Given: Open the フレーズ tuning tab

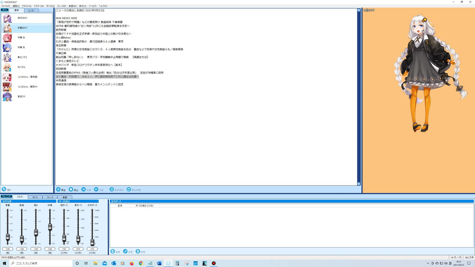Looking at the screenshot, I should point(50,197).
